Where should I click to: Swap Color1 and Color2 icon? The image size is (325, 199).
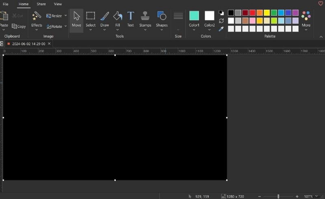click(221, 21)
